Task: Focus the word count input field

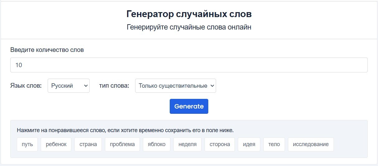Action: coord(189,65)
